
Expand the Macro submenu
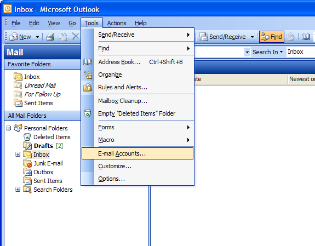pyautogui.click(x=138, y=140)
